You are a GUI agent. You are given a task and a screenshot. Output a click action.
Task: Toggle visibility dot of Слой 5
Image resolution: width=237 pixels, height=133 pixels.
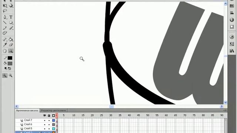44,129
